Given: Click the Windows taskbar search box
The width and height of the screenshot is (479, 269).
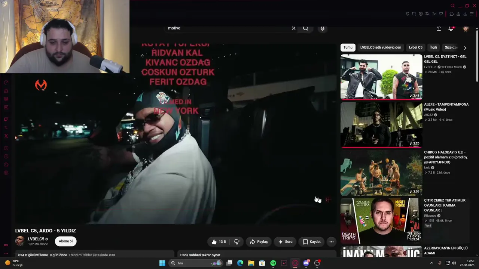Looking at the screenshot, I should (x=195, y=263).
